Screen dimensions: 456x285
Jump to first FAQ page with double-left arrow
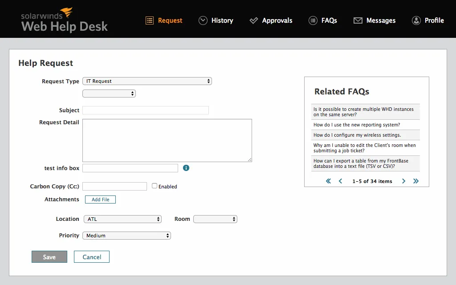point(328,181)
